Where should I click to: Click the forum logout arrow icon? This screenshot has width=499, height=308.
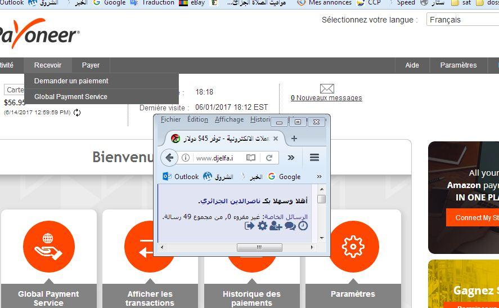tap(250, 226)
